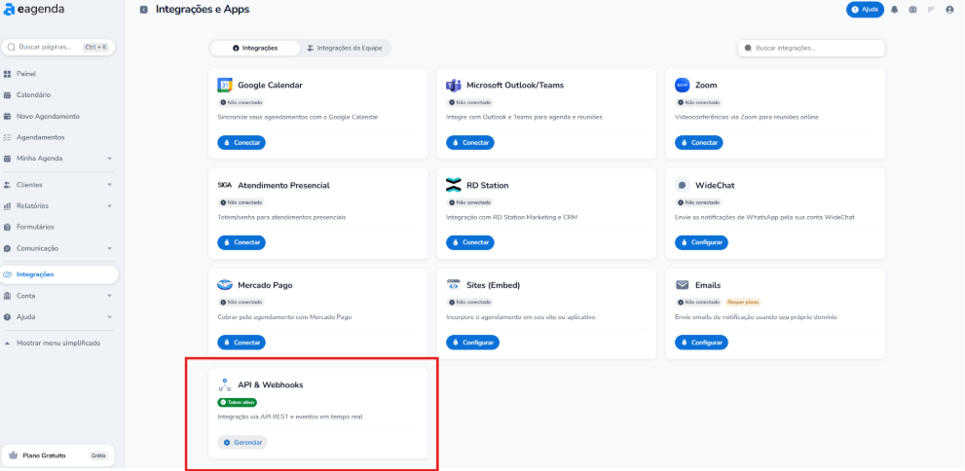Screen dimensions: 965x471
Task: Click the Zoom logo icon
Action: [x=683, y=85]
